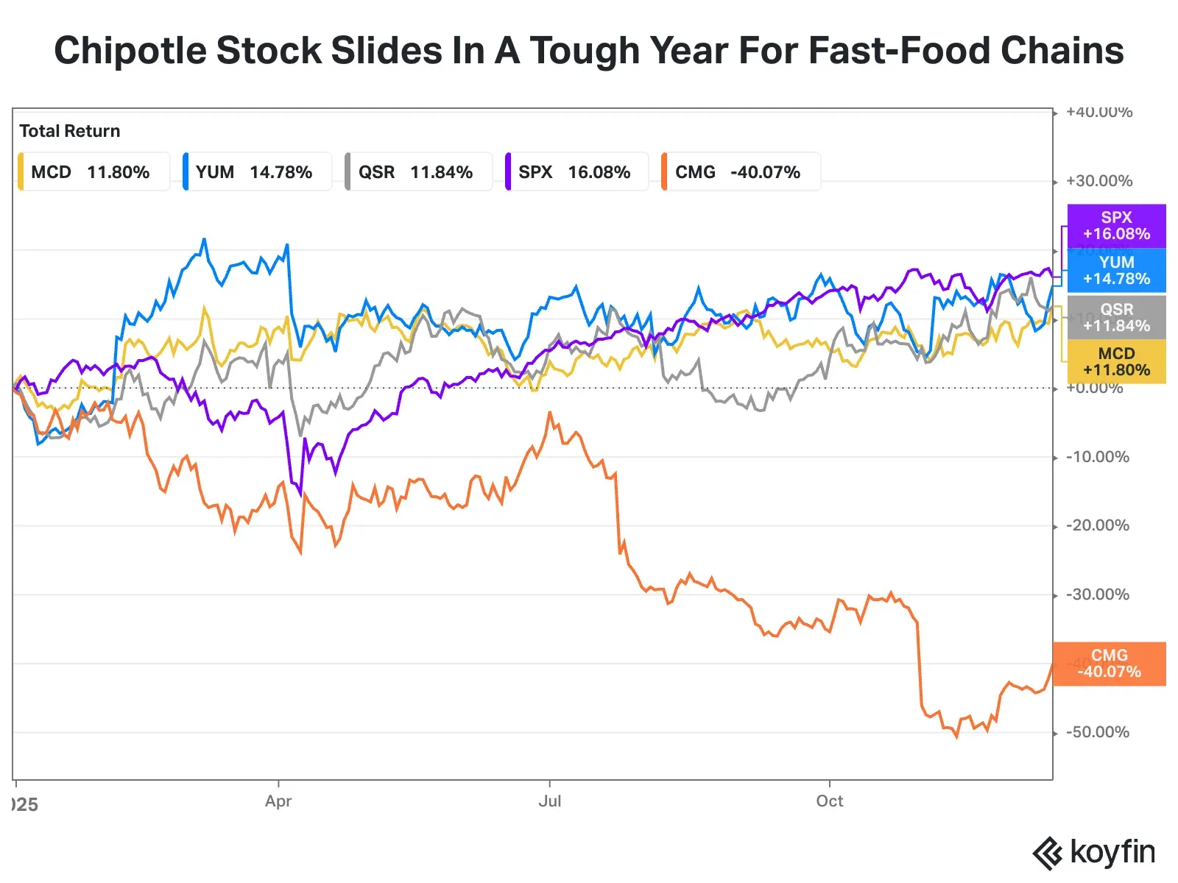This screenshot has height=883, width=1178.
Task: Click the Apr label on time axis
Action: (x=278, y=801)
